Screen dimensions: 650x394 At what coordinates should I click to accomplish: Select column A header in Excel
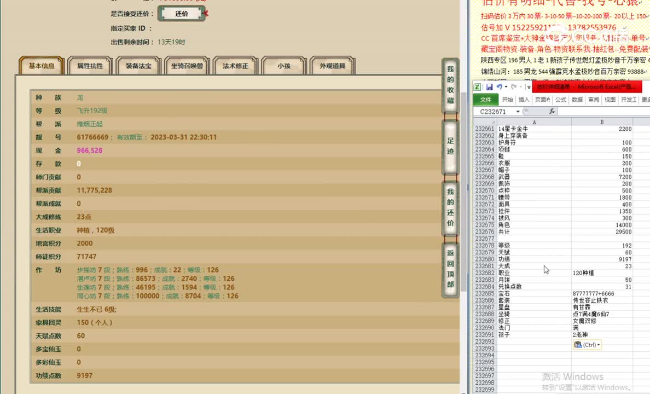pyautogui.click(x=535, y=122)
